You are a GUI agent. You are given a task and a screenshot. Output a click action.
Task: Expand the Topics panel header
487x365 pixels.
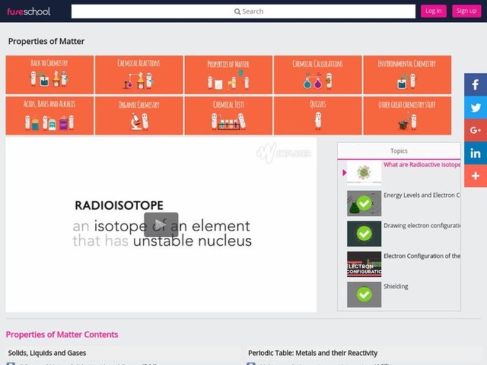399,150
